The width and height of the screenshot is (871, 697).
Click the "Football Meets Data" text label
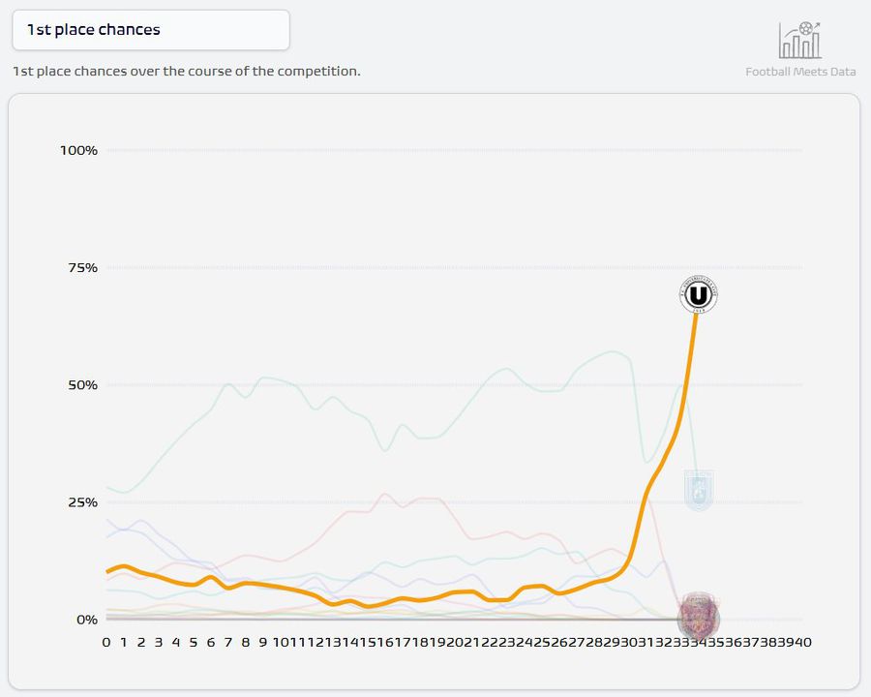tap(800, 72)
